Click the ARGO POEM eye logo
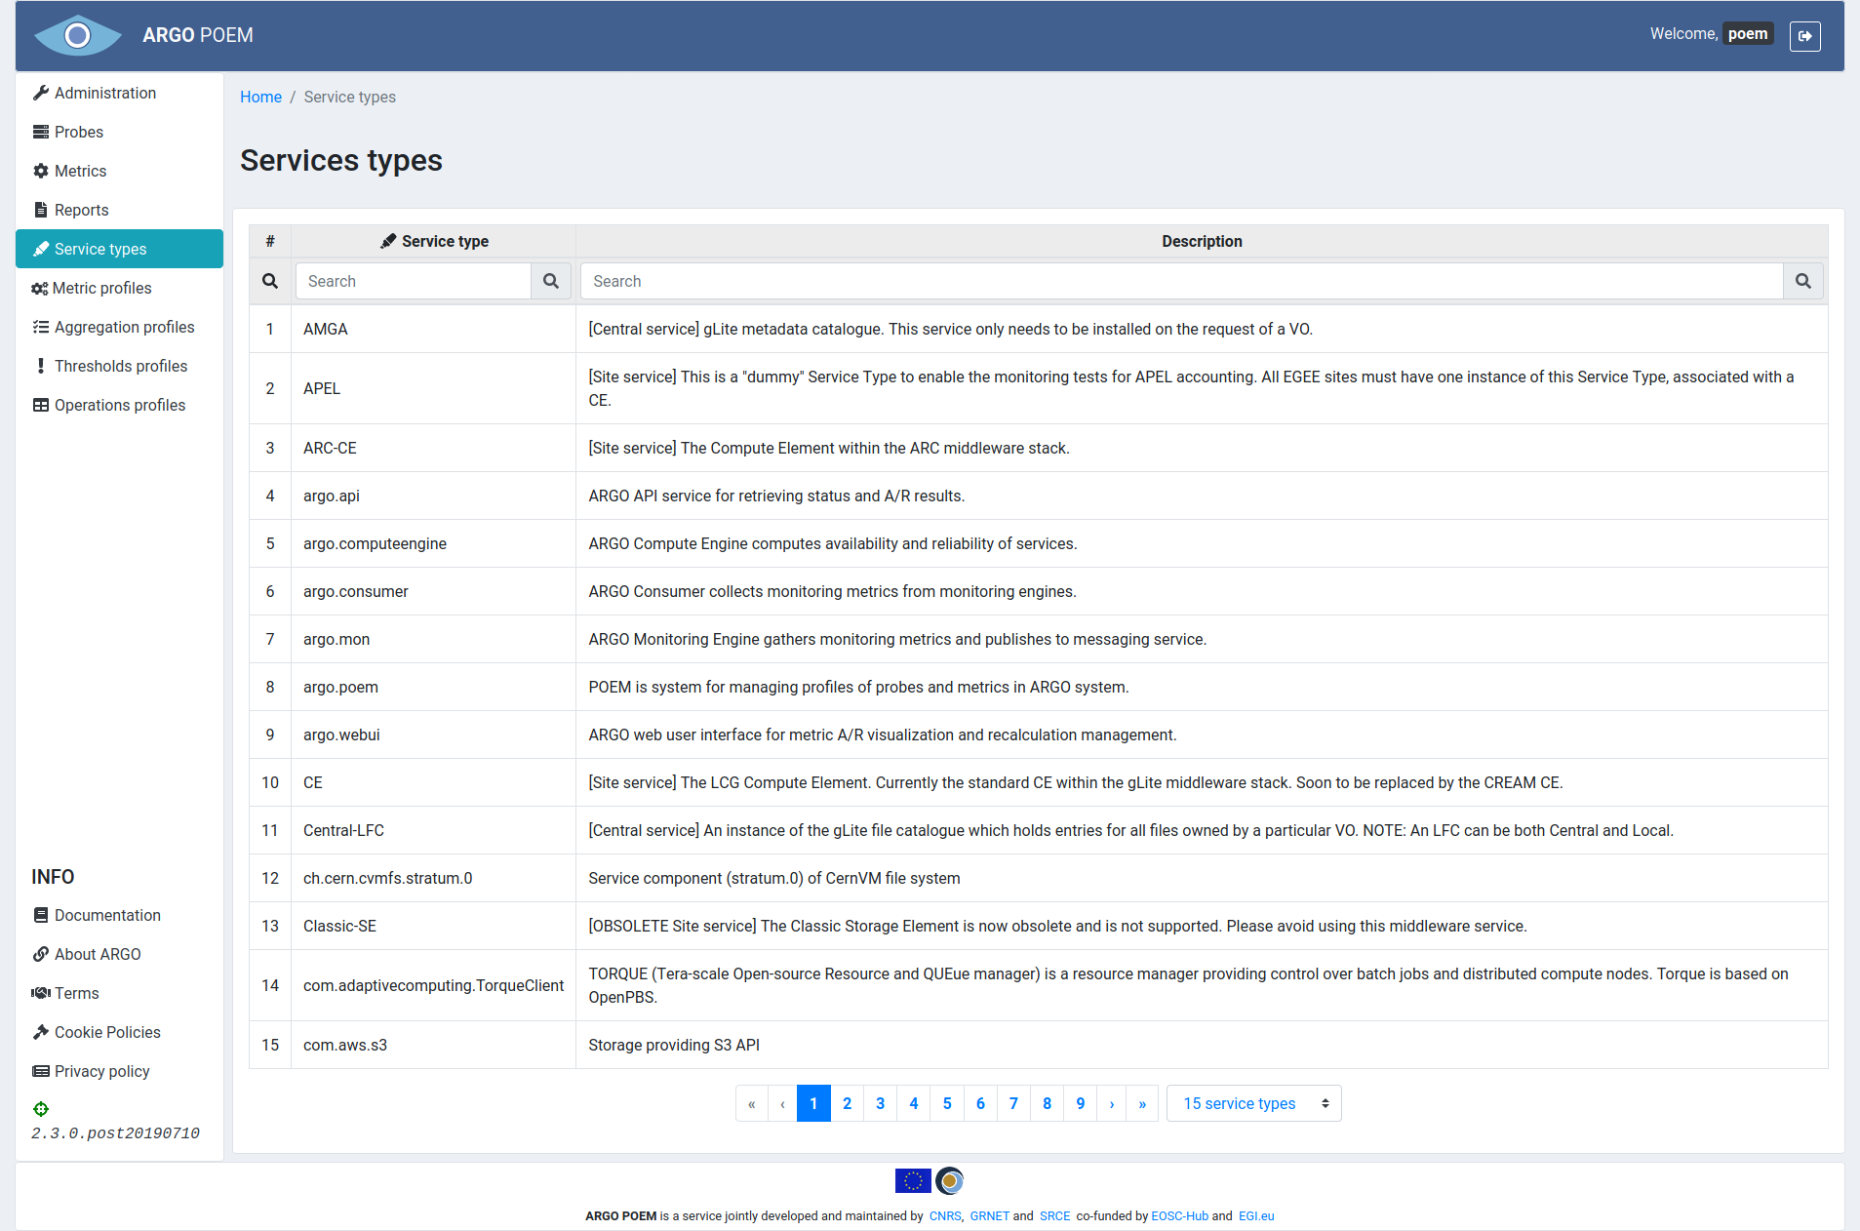Screen dimensions: 1860x1231 click(77, 35)
